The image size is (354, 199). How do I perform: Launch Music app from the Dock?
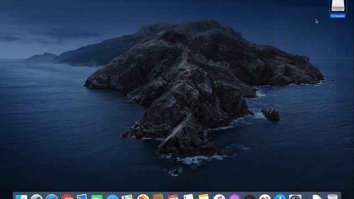[219, 197]
